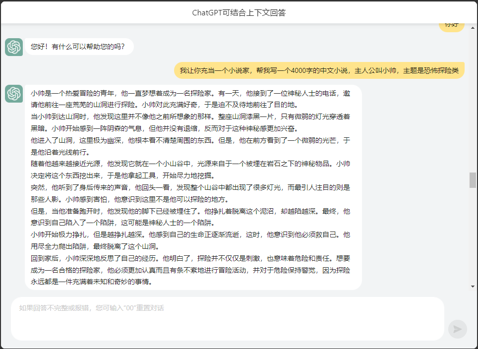
Task: Click the message input field
Action: (x=228, y=319)
